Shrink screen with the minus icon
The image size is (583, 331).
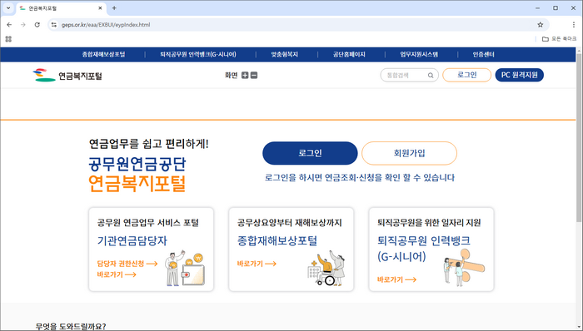point(254,76)
